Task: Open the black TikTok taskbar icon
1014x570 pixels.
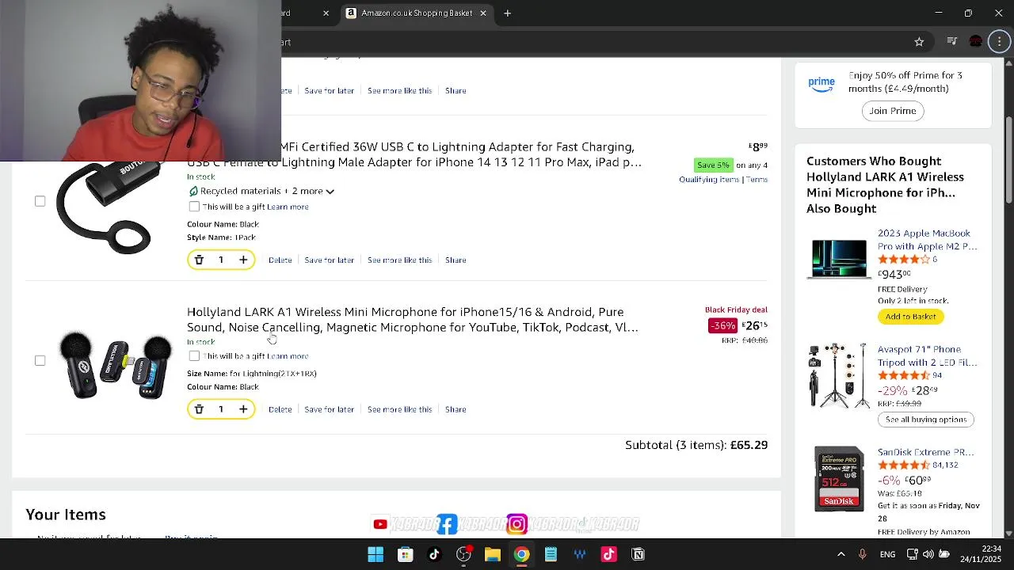Action: [434, 554]
